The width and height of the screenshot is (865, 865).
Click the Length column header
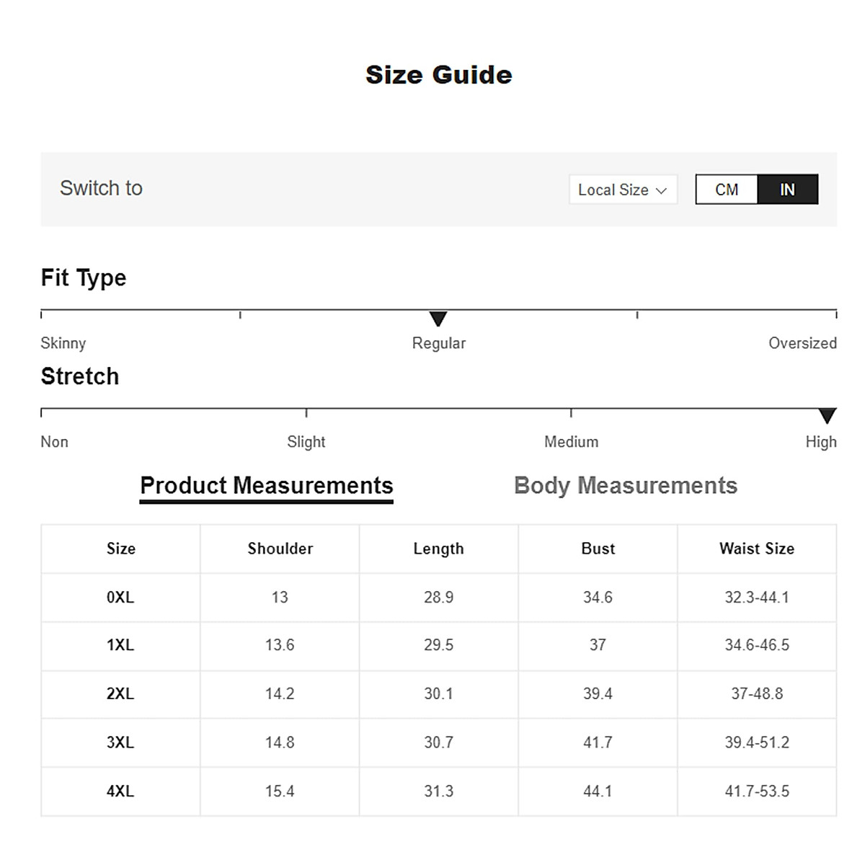(438, 549)
